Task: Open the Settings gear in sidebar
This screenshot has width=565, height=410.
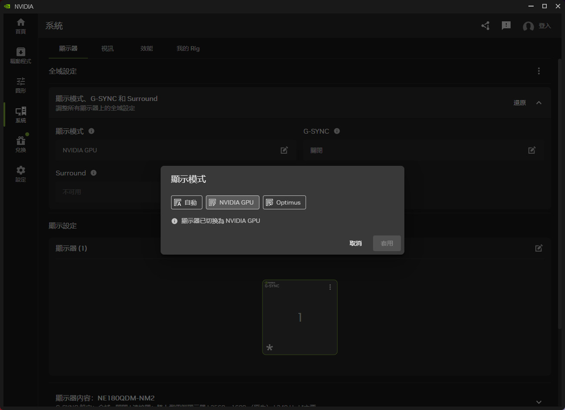Action: click(x=20, y=174)
